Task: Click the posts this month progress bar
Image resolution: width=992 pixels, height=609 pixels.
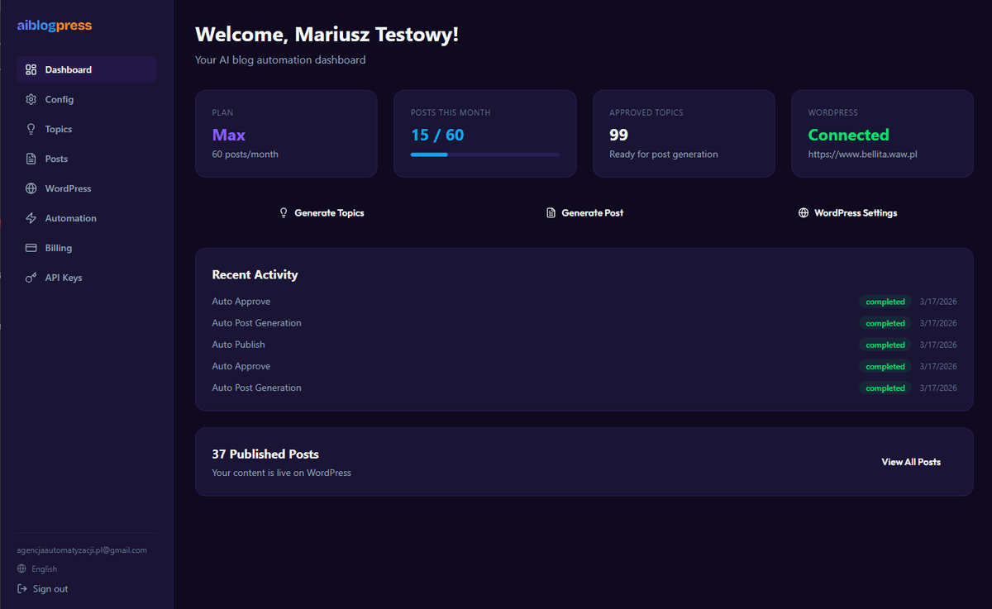Action: click(485, 155)
